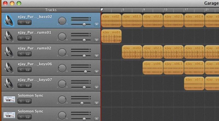Click the eJay_Pur..._bass02 track name
This screenshot has height=121, width=219.
click(x=35, y=17)
